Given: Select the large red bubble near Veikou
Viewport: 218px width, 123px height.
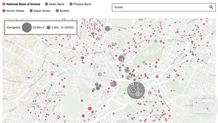Looking at the screenshot, I should (90, 109).
